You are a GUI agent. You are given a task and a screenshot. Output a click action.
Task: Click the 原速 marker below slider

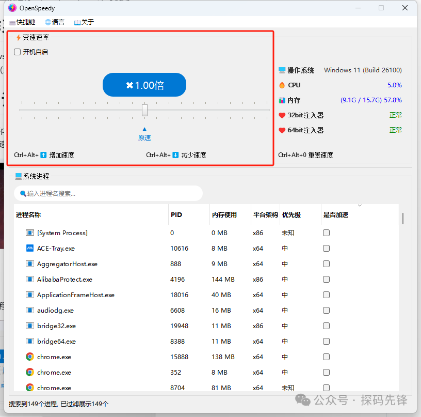tap(144, 134)
